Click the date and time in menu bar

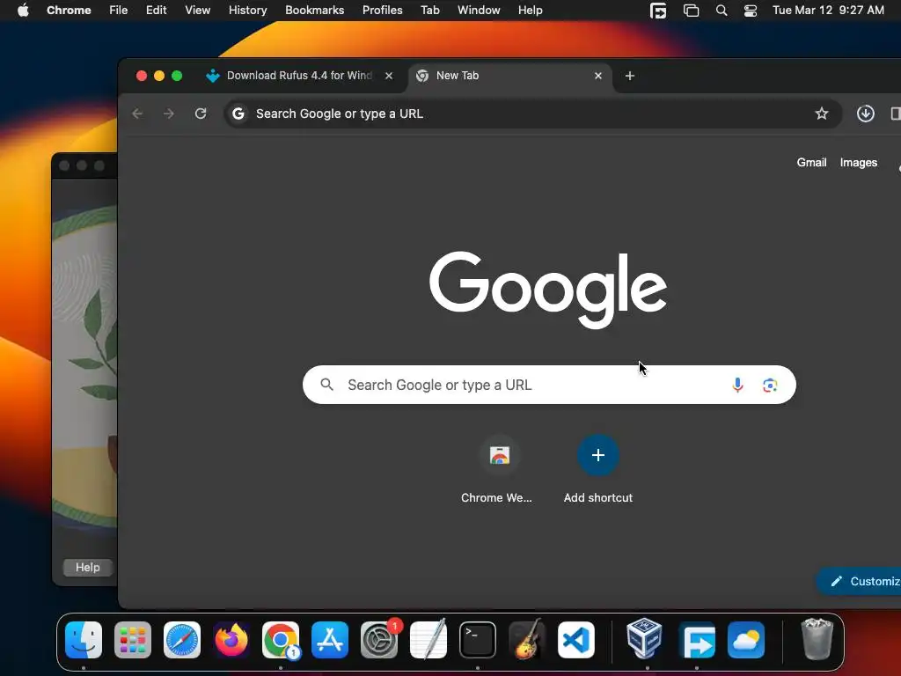(x=828, y=11)
